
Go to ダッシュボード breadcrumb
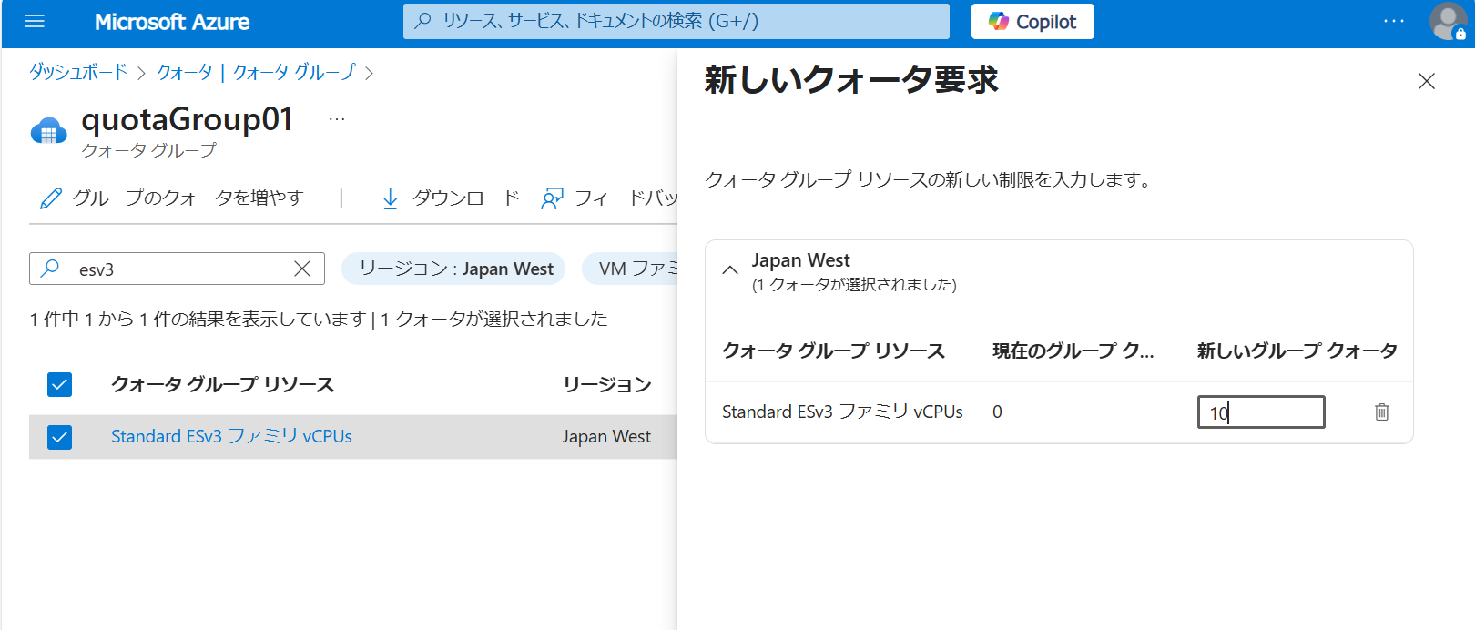pos(78,72)
